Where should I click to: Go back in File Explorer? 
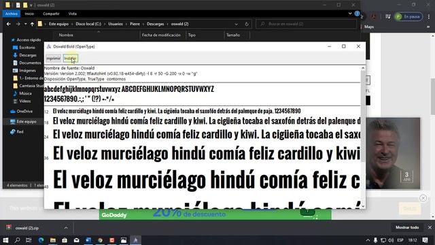(x=9, y=24)
